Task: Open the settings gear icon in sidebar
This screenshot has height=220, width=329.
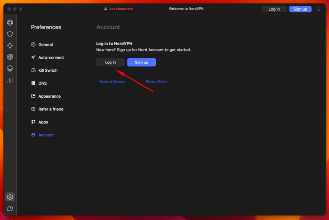Action: coord(10,197)
